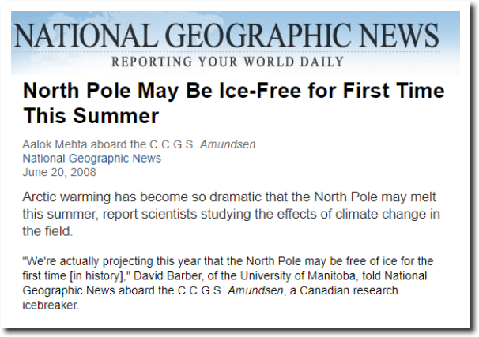Open the National Geographic News byline link
The width and height of the screenshot is (479, 337).
pyautogui.click(x=92, y=159)
